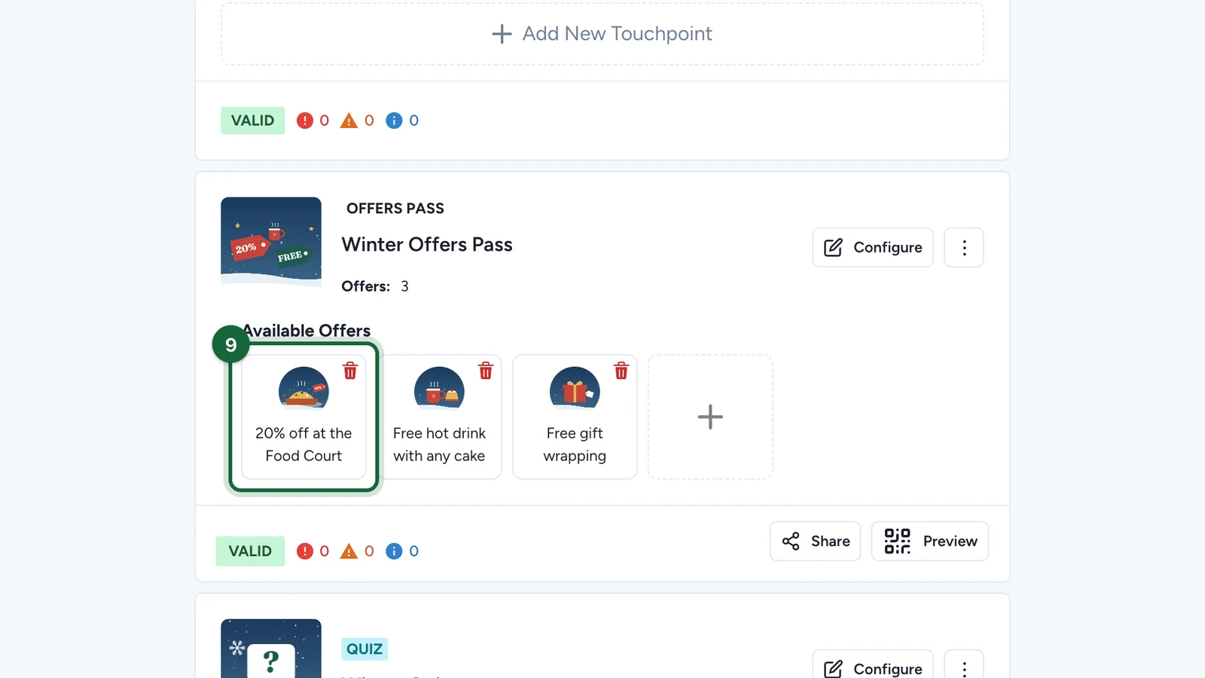Open the Quiz card three-dot menu
Image resolution: width=1205 pixels, height=678 pixels.
coord(964,666)
